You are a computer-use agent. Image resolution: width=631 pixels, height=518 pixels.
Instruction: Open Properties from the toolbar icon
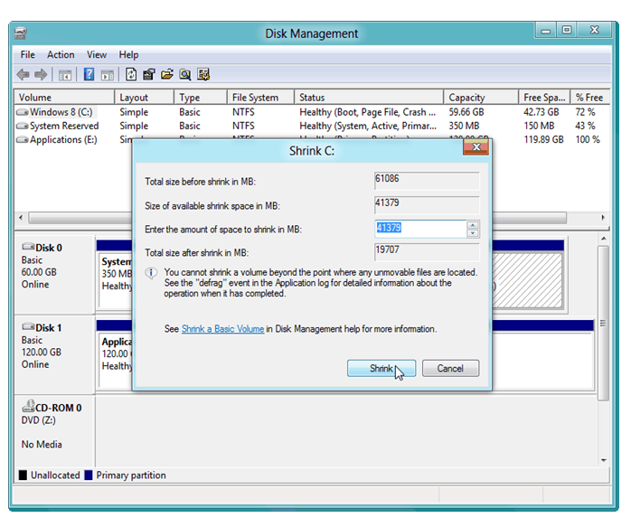click(x=149, y=75)
